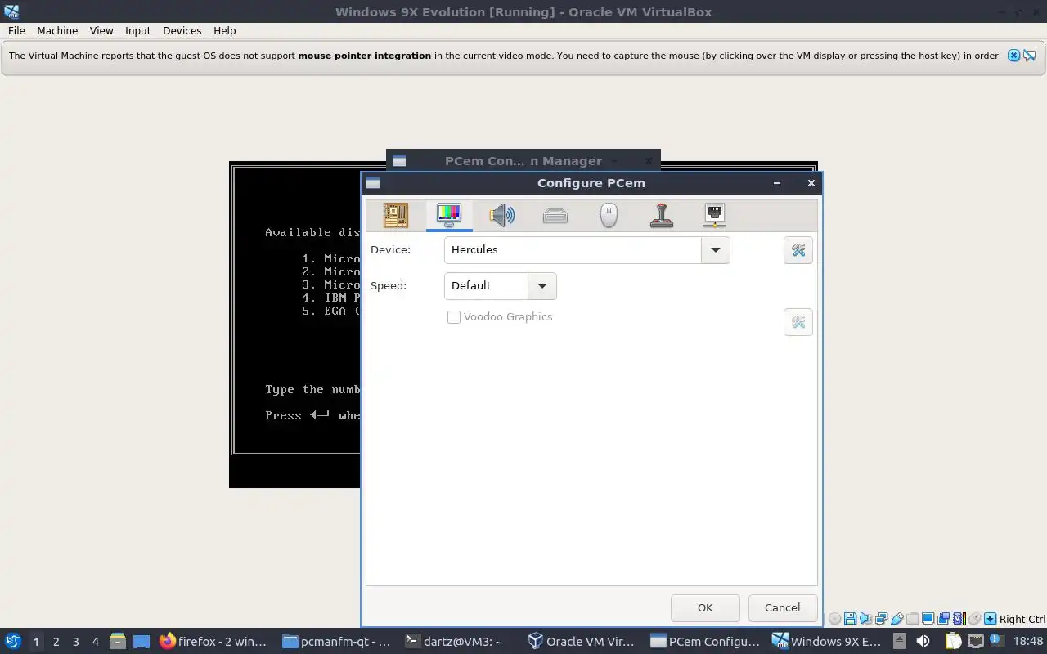This screenshot has width=1047, height=654.
Task: Open the Drives (hard disk) tab
Action: 555,215
